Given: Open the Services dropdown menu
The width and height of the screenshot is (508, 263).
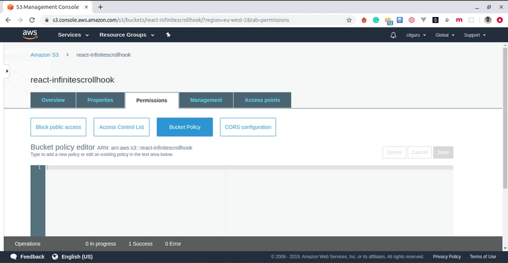Looking at the screenshot, I should pos(73,35).
